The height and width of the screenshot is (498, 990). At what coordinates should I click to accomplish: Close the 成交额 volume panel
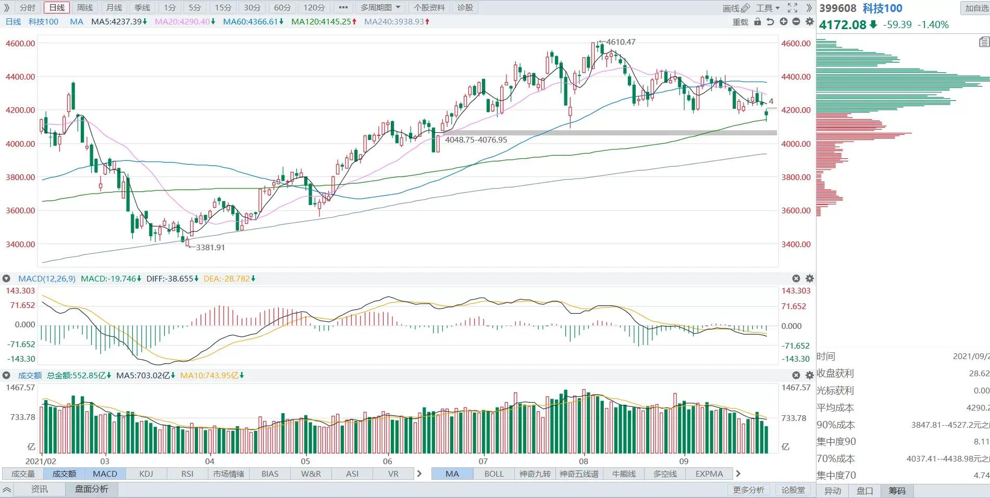point(796,375)
